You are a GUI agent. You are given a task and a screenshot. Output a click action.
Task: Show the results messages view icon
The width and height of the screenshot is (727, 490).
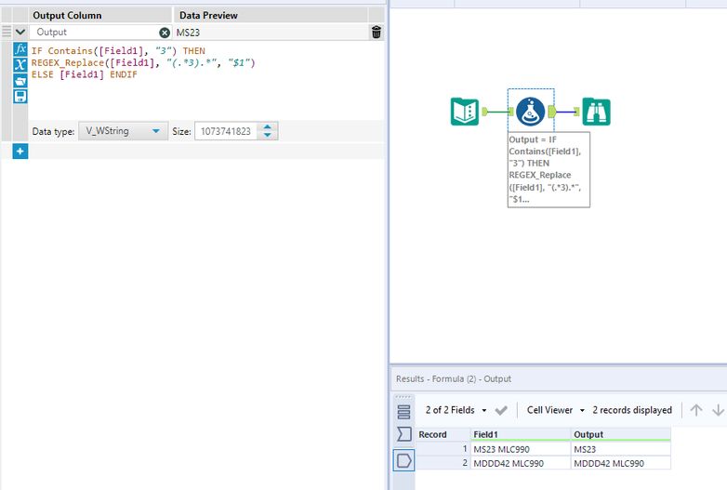[403, 412]
